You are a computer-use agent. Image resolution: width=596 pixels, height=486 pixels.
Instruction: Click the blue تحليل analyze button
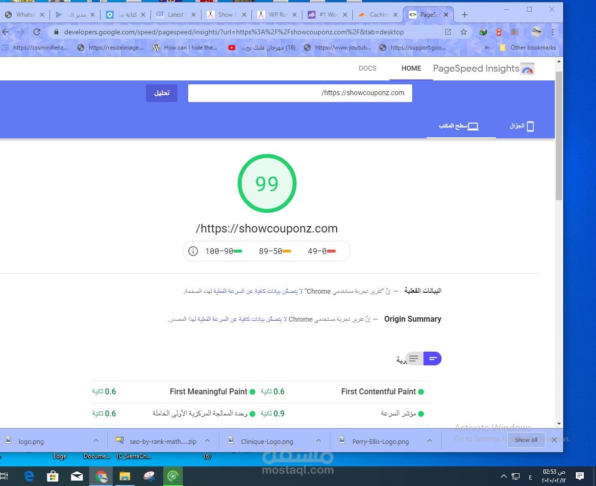(x=162, y=93)
